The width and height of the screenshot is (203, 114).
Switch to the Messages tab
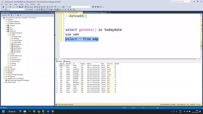[67, 61]
